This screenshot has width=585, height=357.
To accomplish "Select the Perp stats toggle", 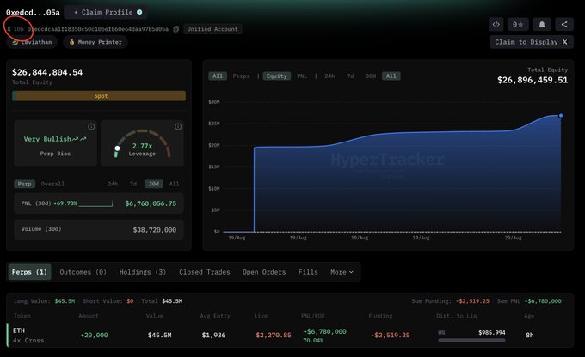I will [x=25, y=184].
